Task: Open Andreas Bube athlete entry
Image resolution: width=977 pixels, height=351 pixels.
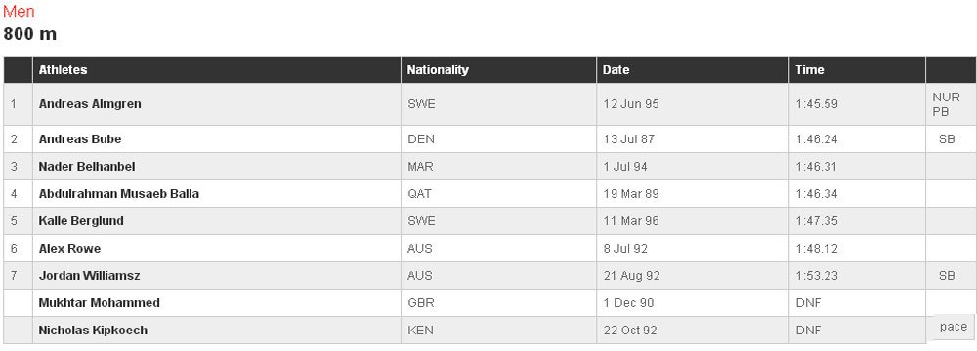Action: click(80, 138)
